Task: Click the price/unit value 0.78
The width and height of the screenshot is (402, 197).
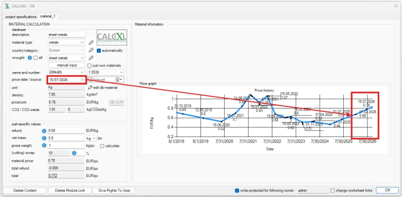Action: coord(66,102)
